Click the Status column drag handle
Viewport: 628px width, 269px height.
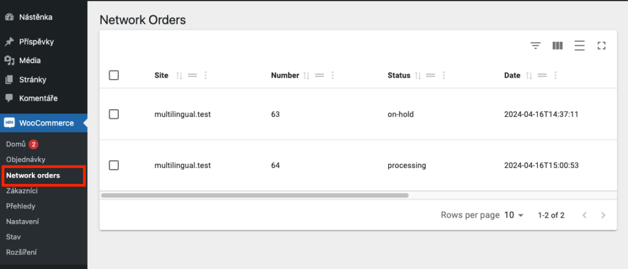coord(431,75)
